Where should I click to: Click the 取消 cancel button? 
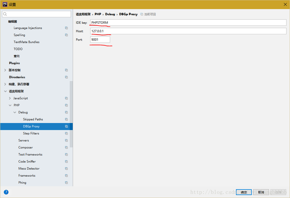tap(261, 192)
